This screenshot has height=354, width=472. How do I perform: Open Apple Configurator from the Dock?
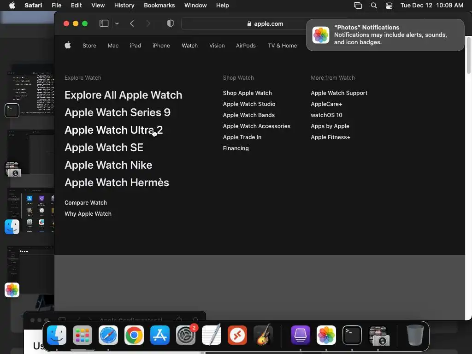point(301,335)
